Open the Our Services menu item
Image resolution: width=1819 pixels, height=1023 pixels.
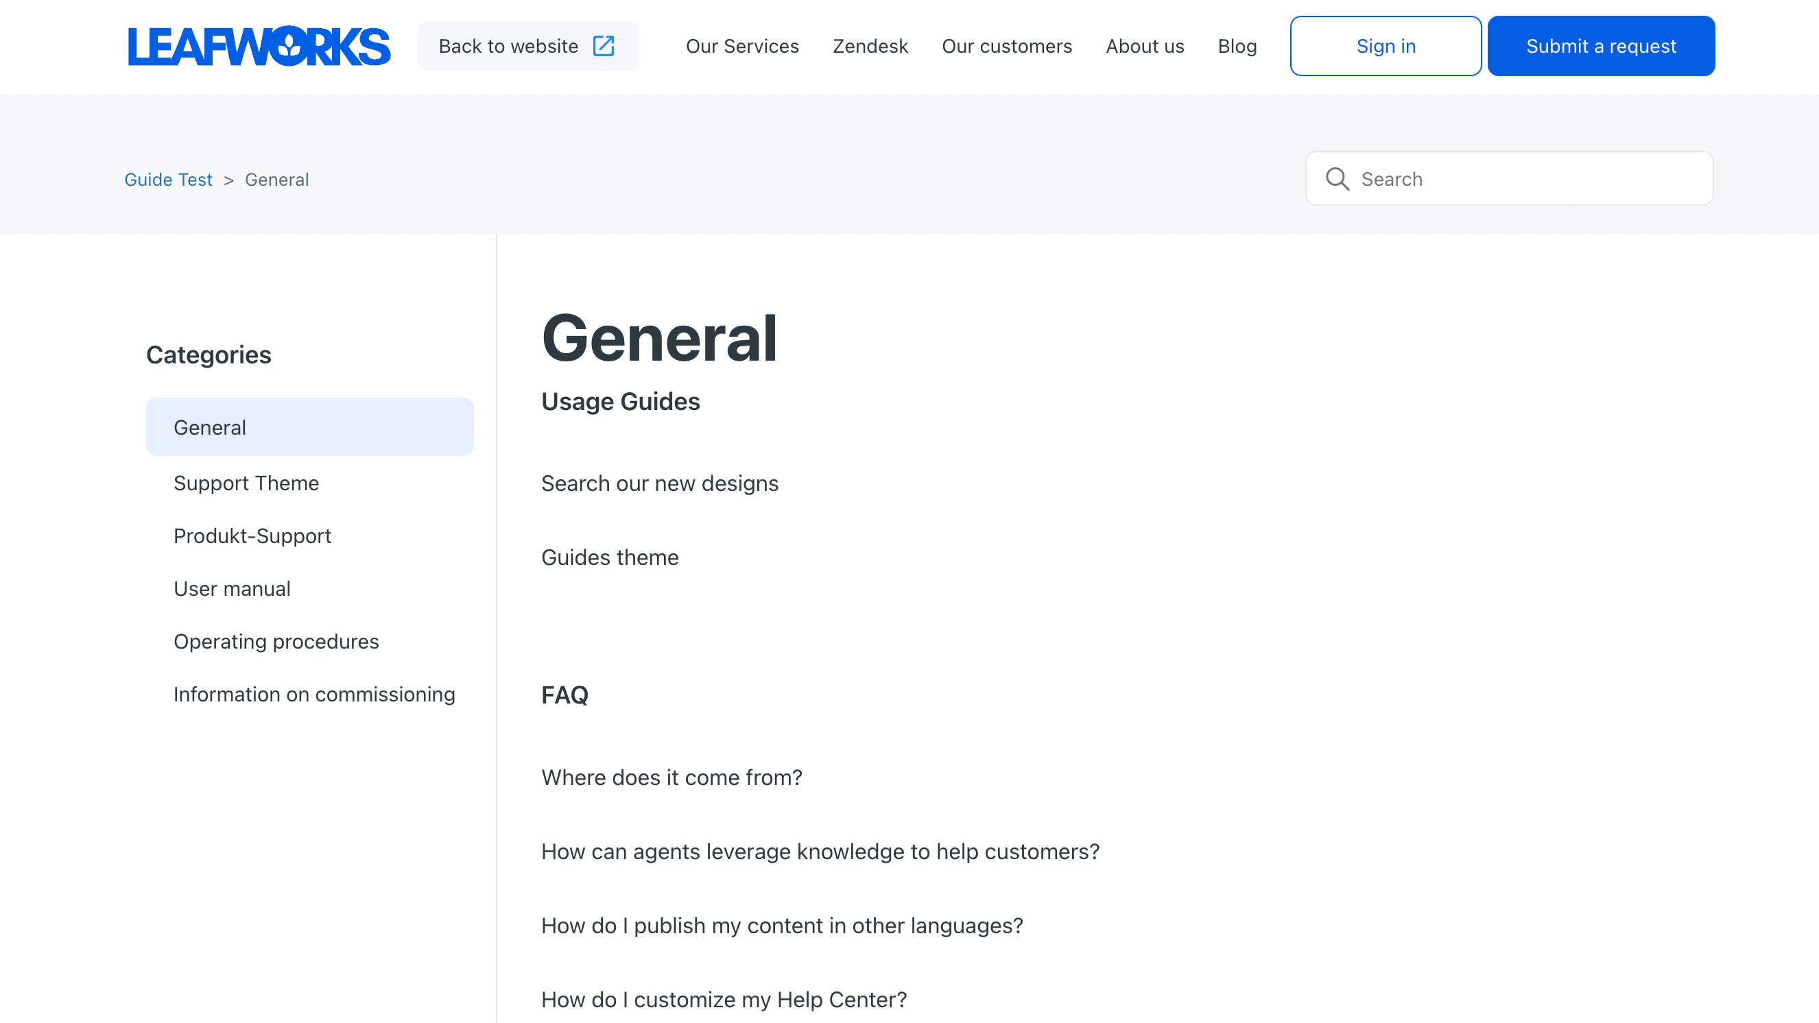coord(742,46)
